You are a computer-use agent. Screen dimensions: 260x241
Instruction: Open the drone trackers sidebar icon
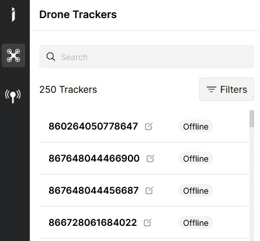pyautogui.click(x=13, y=55)
